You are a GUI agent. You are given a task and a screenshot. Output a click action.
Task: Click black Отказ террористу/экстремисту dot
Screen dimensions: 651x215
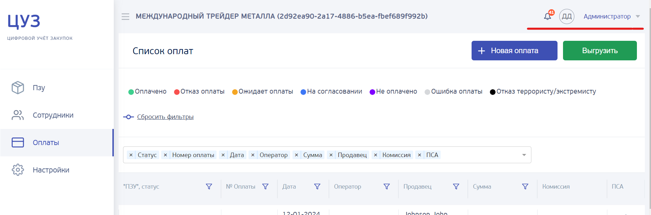pos(493,92)
